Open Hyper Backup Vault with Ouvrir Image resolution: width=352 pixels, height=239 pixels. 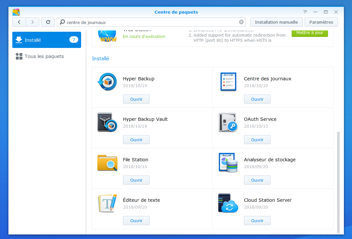point(136,140)
